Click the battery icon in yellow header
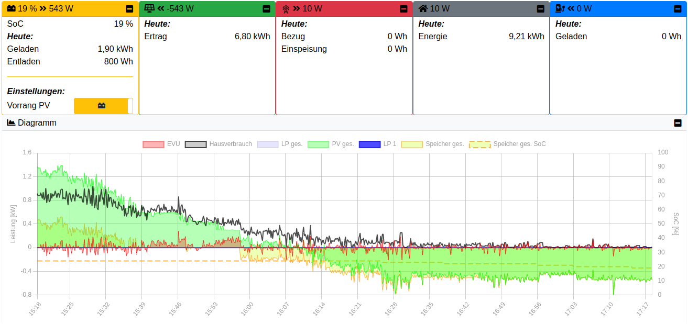Viewport: 688px width, 324px height. tap(12, 8)
